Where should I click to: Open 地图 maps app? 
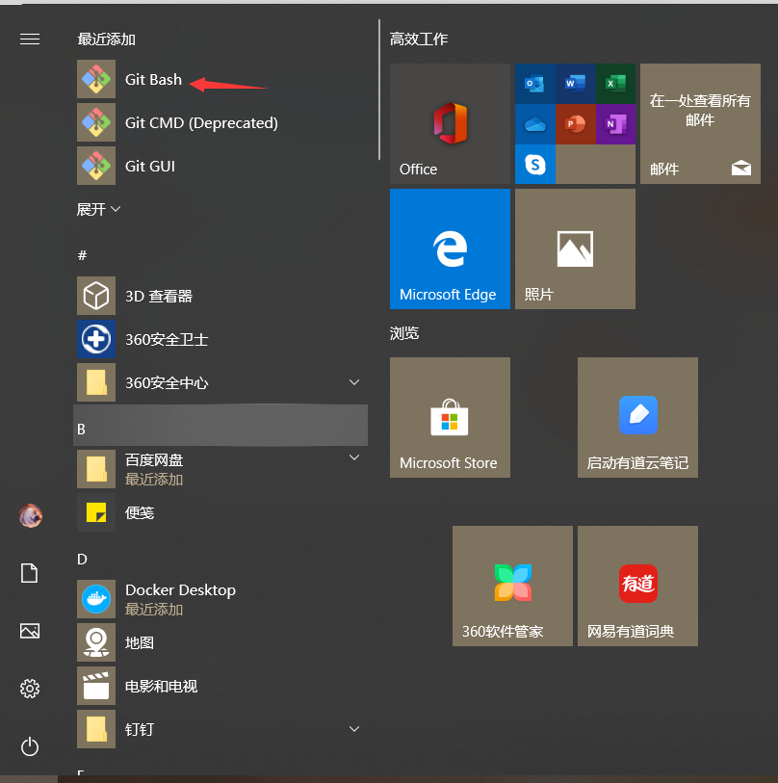pos(221,642)
